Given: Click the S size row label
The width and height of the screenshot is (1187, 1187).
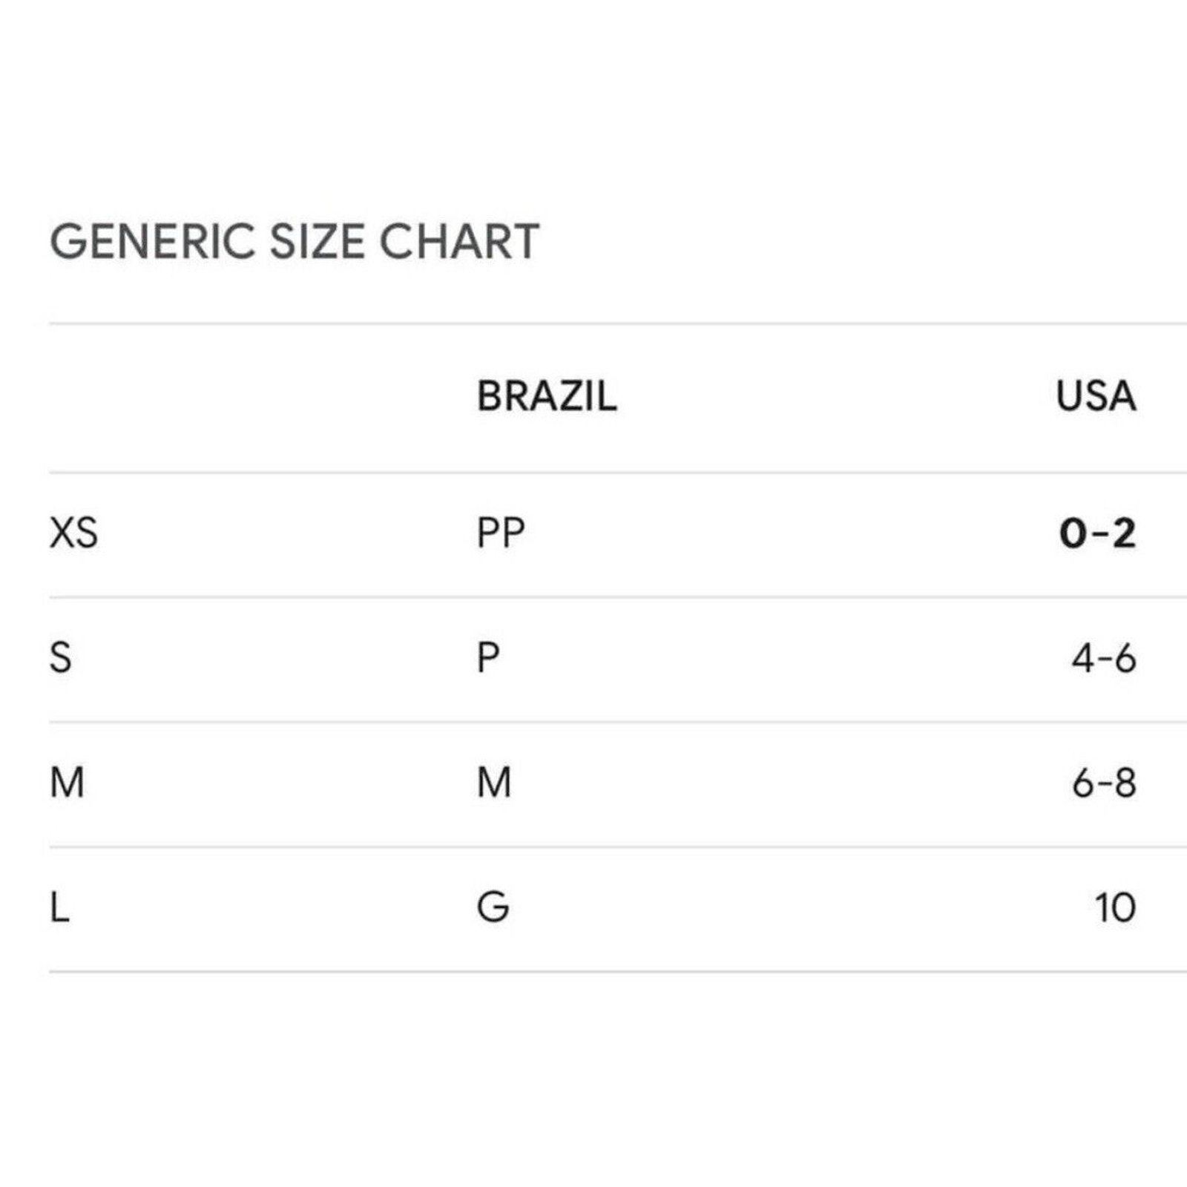Looking at the screenshot, I should click(x=61, y=657).
